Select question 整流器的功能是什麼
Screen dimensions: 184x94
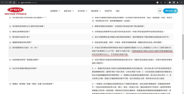click(x=20, y=37)
